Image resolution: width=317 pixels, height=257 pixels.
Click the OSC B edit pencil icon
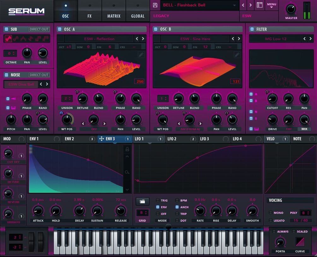237,55
